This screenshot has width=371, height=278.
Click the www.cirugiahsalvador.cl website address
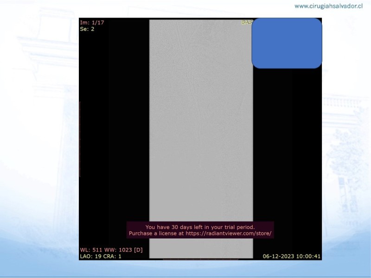(328, 6)
